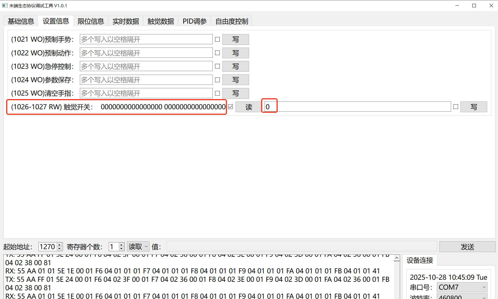The width and height of the screenshot is (498, 299).
Task: Tick the checkbox for 1023 急停控制
Action: coord(217,66)
